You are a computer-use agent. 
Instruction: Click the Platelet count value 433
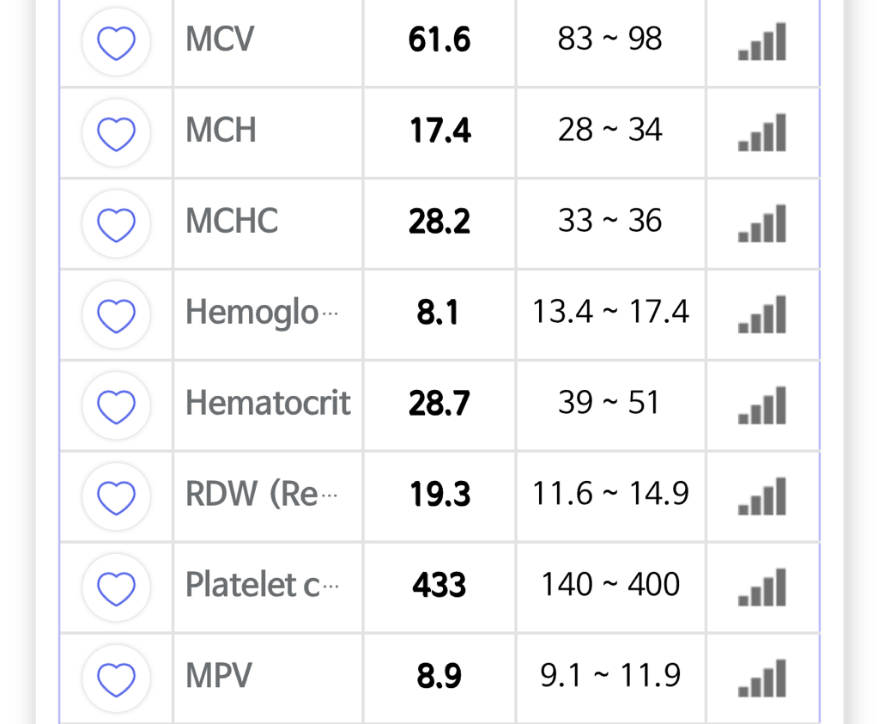pyautogui.click(x=439, y=586)
